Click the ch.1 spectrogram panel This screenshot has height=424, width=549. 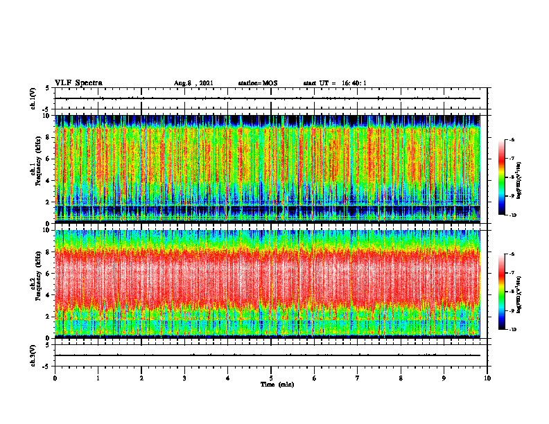coord(268,169)
